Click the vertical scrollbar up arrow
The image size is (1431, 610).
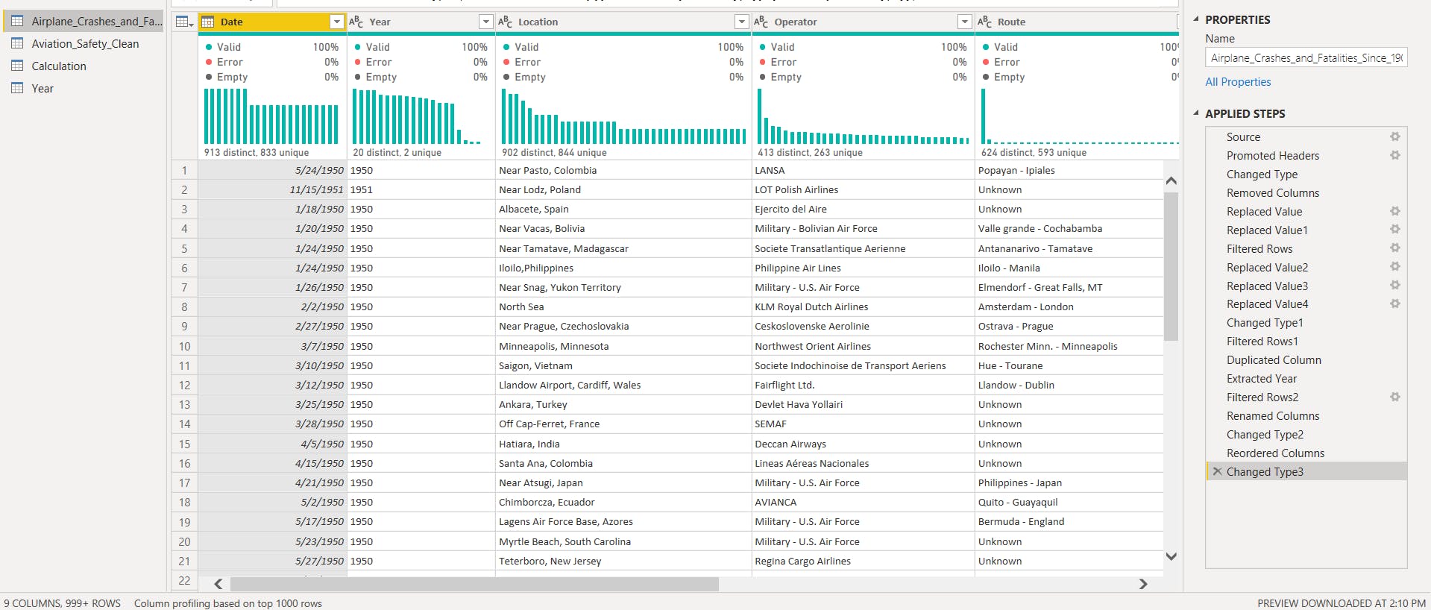coord(1171,180)
